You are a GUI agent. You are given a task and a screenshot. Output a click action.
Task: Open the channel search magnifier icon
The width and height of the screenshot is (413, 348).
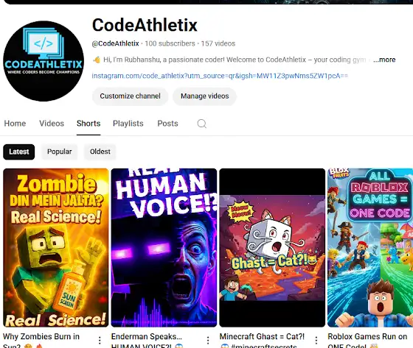pos(202,124)
